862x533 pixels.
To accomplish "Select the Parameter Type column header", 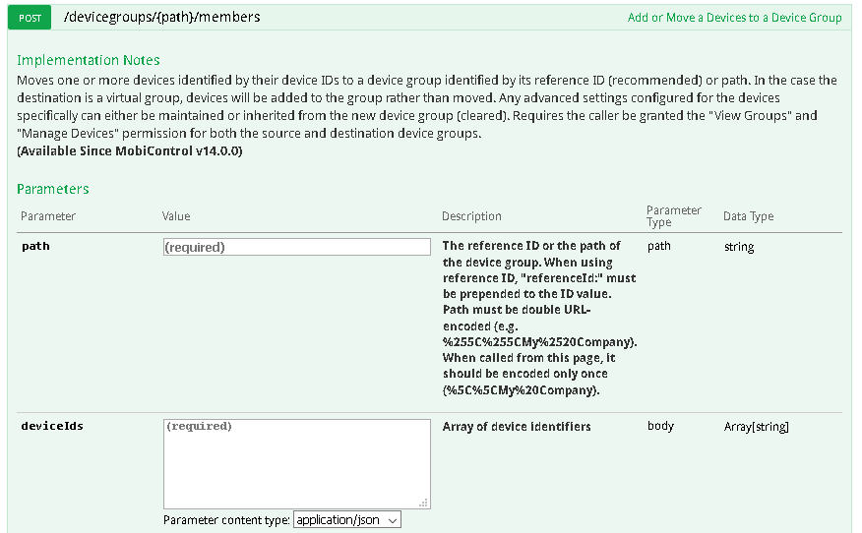I will (x=673, y=216).
